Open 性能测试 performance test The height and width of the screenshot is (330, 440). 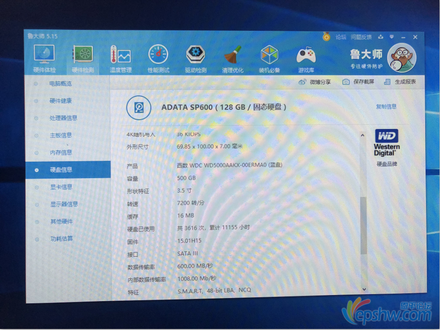pyautogui.click(x=158, y=59)
